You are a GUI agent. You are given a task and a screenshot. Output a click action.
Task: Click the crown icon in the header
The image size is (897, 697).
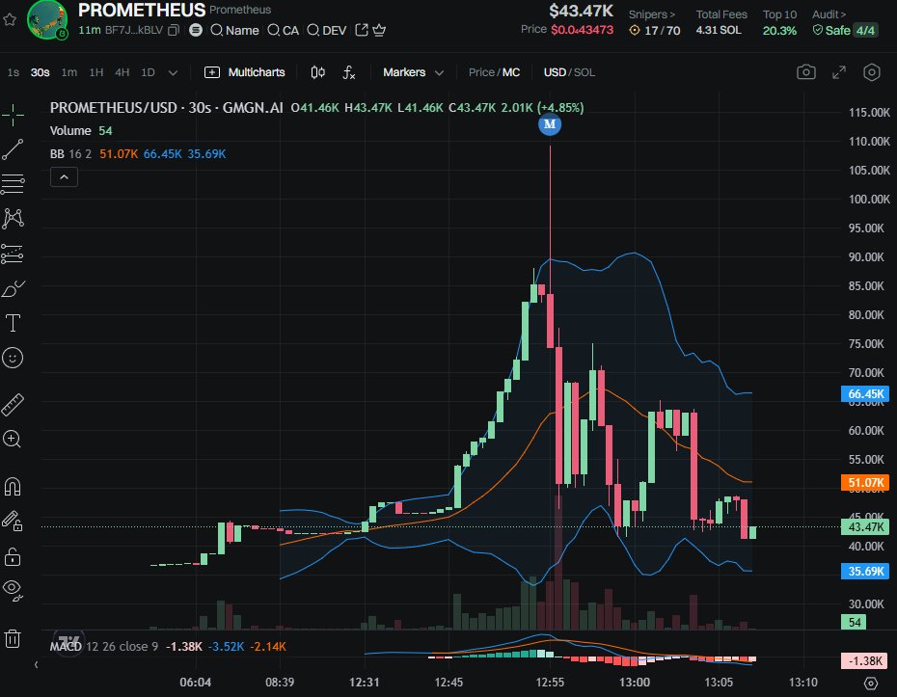(379, 30)
